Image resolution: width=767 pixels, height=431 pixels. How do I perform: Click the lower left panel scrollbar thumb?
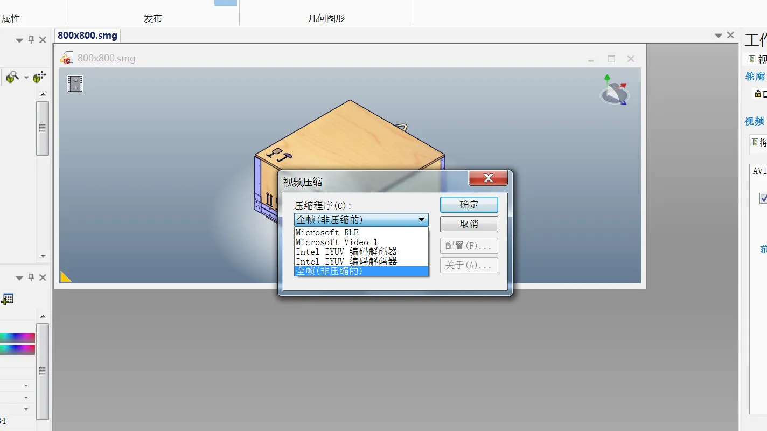43,371
